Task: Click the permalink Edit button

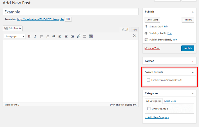Action: [x=68, y=19]
